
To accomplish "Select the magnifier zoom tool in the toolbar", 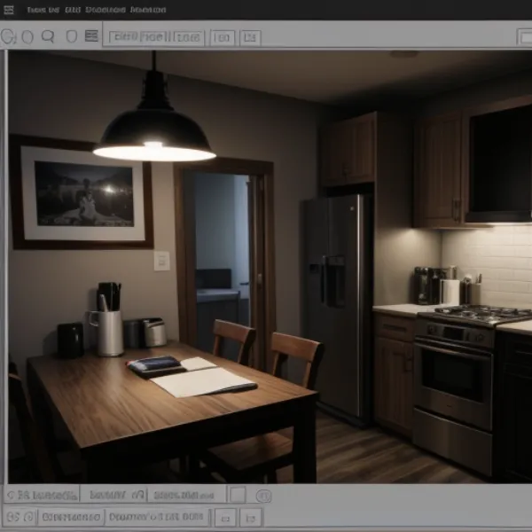I will tap(48, 37).
